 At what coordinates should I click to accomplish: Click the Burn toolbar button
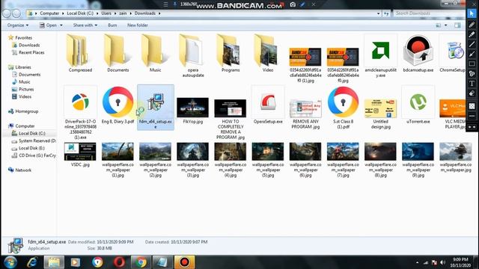(x=112, y=25)
